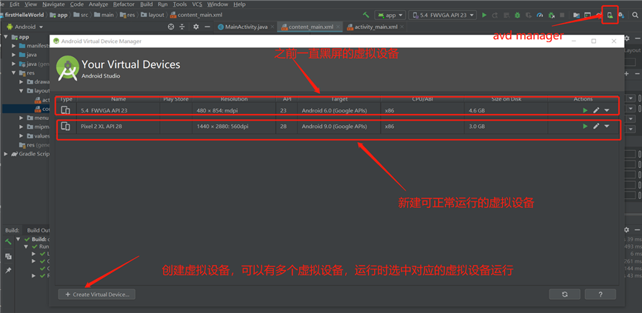Close the MainActivity.java tab

[272, 27]
